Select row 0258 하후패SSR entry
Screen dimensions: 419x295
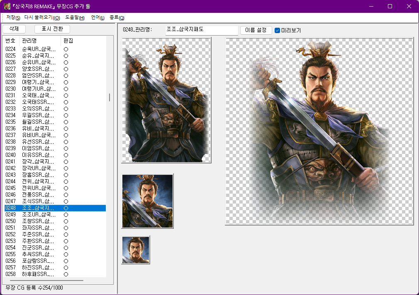[x=55, y=274]
